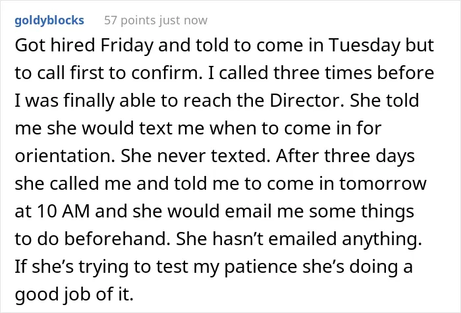The width and height of the screenshot is (461, 313).
Task: Click the word 'Friday' in the comment
Action: click(x=126, y=45)
